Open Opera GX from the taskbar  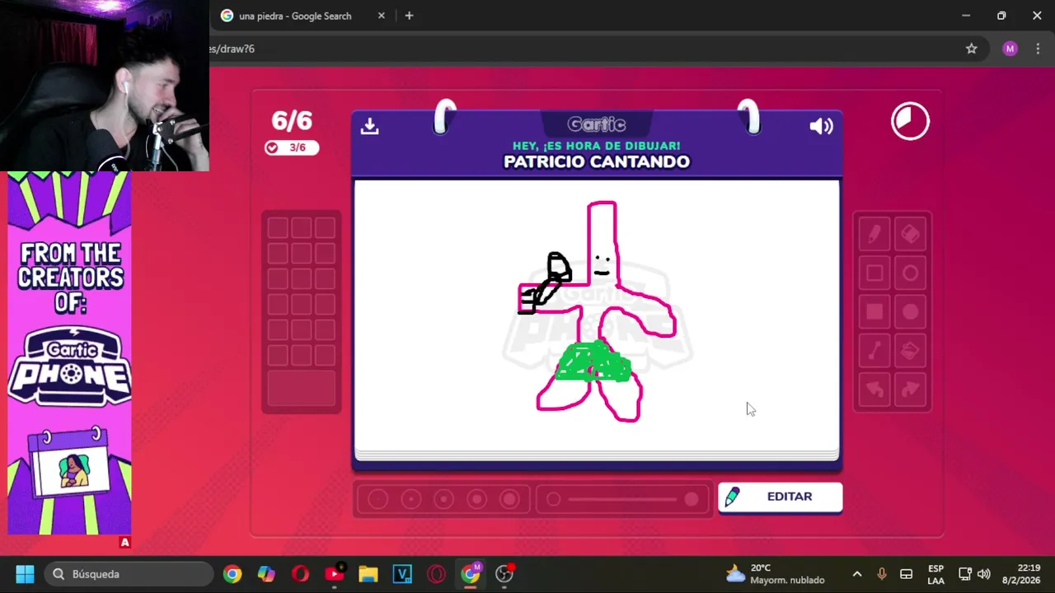tap(436, 574)
